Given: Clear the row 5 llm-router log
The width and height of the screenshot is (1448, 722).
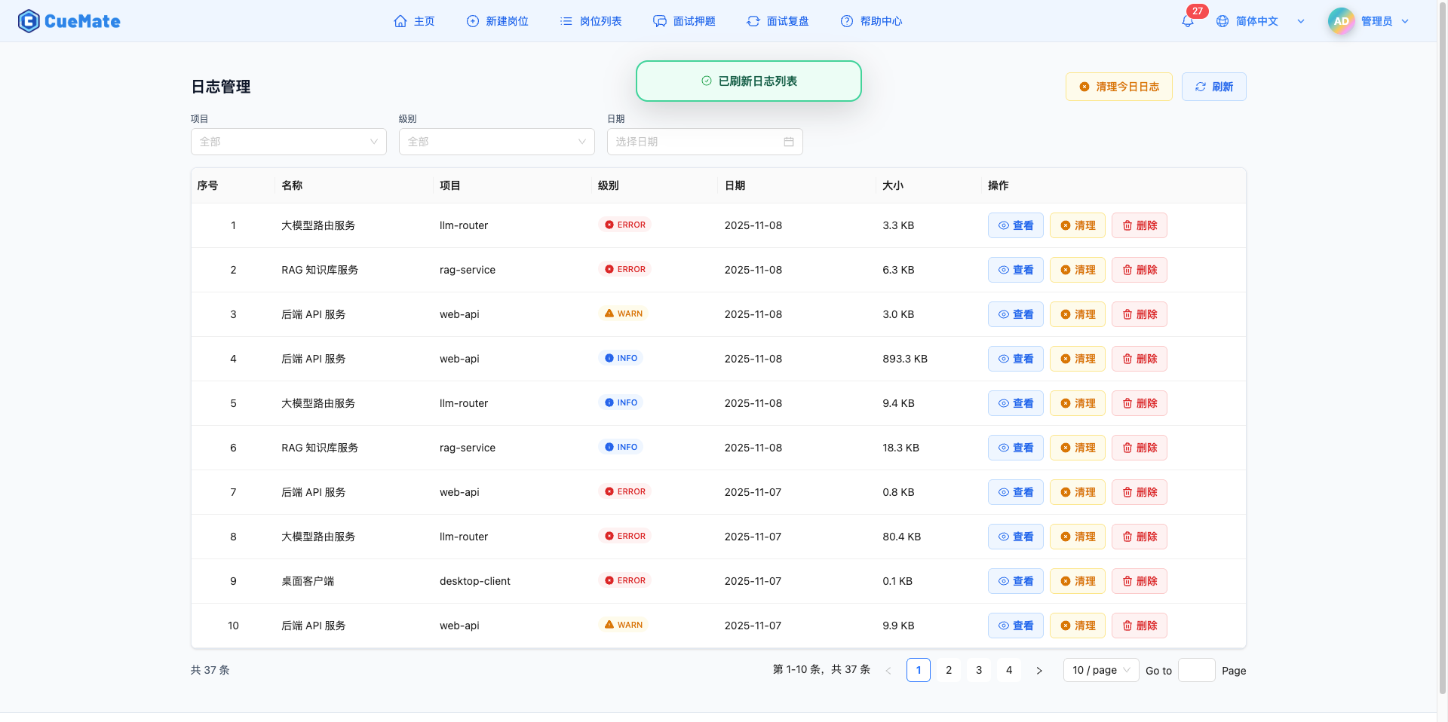Looking at the screenshot, I should [1077, 403].
